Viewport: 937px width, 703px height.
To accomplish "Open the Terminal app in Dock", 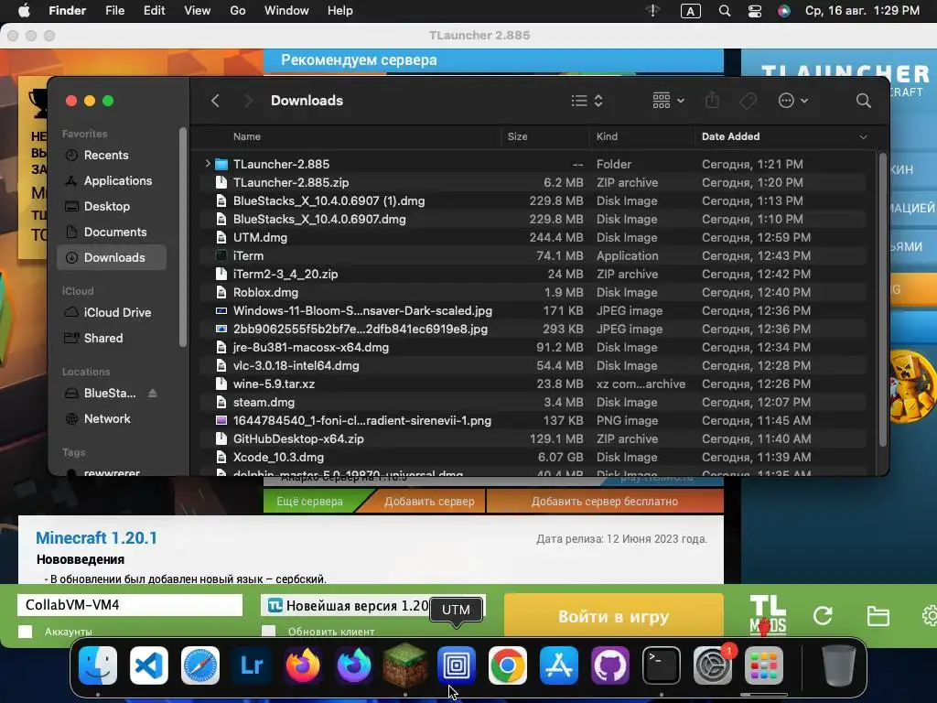I will click(662, 665).
